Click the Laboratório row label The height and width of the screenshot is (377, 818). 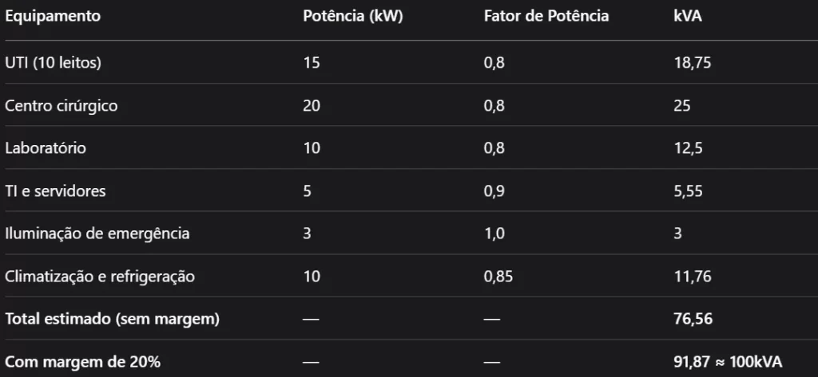pos(46,148)
